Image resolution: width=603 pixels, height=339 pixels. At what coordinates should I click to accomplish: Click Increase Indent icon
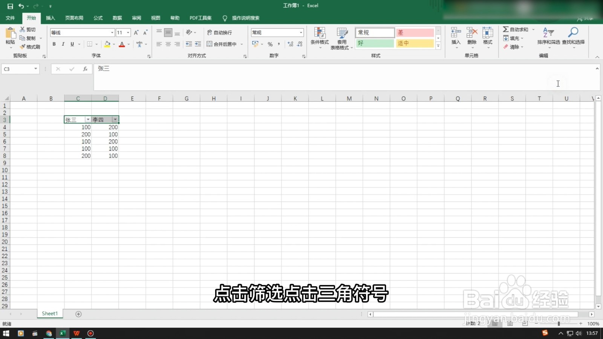[198, 44]
